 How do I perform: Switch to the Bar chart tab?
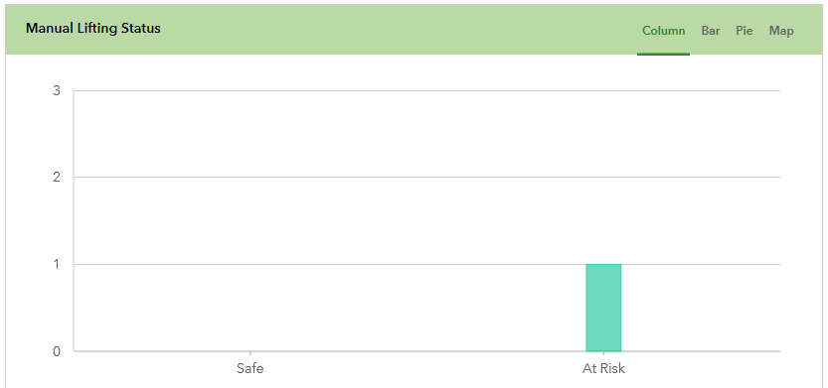pyautogui.click(x=711, y=31)
